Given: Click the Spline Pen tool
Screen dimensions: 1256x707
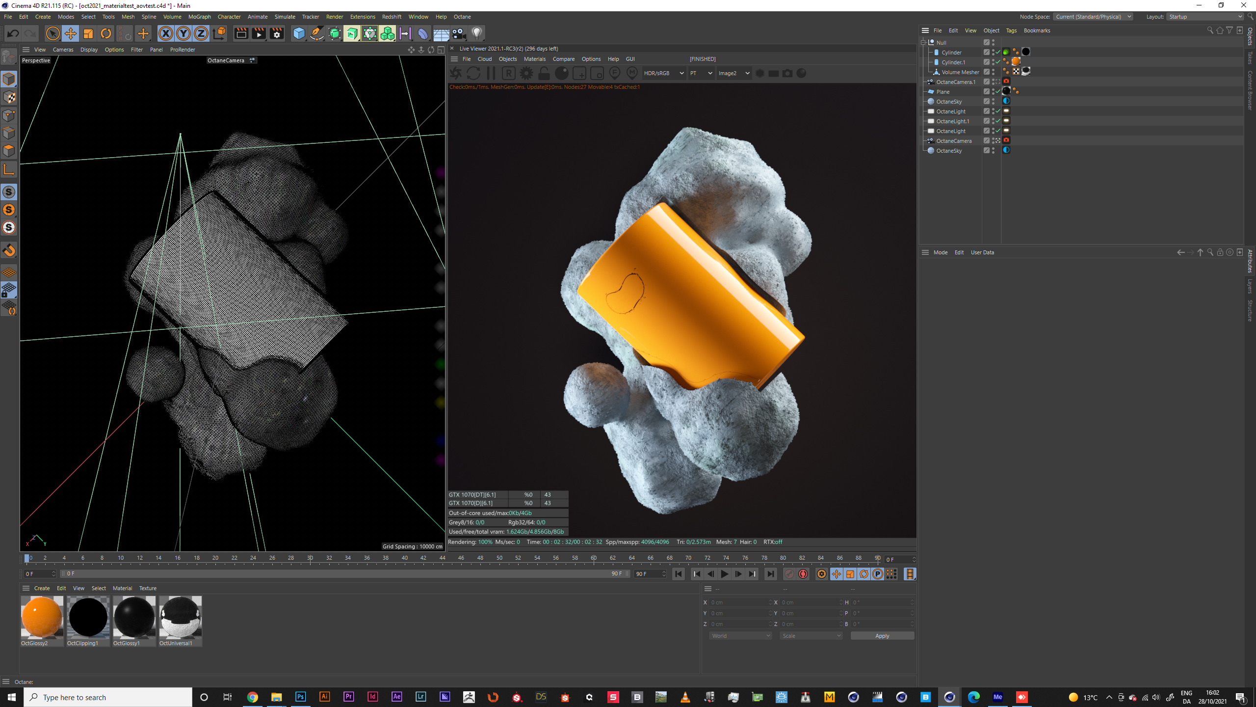Looking at the screenshot, I should 317,33.
